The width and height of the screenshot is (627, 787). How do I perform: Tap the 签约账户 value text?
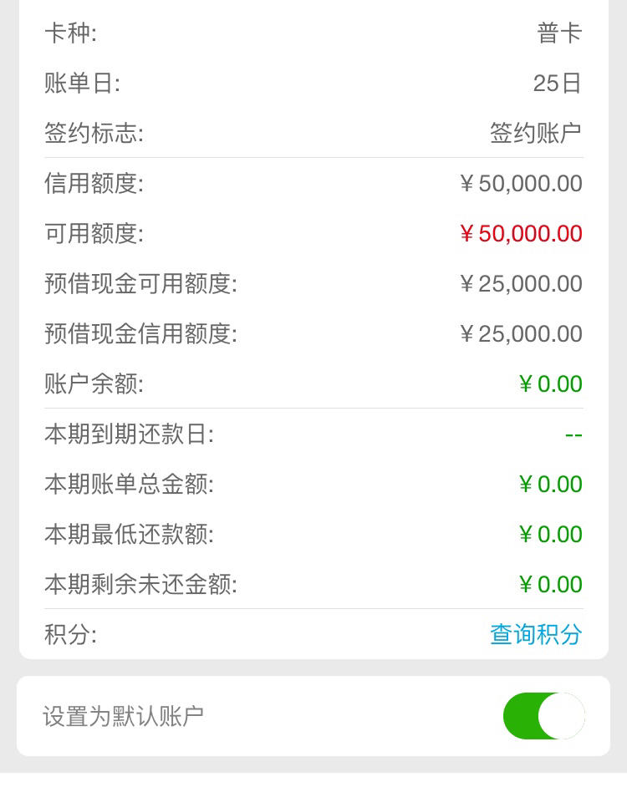pos(536,133)
